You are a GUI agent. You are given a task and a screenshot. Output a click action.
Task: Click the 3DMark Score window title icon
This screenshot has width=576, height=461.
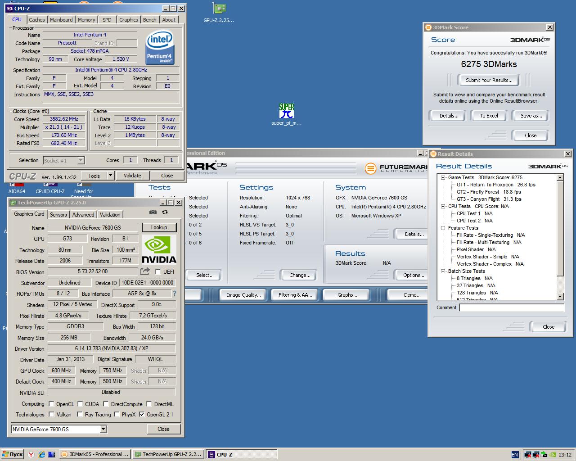428,27
